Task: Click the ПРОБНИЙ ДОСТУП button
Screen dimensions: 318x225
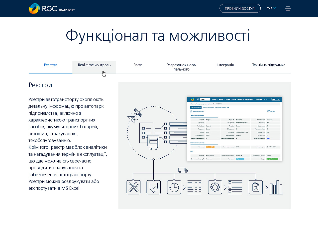Action: (x=240, y=8)
